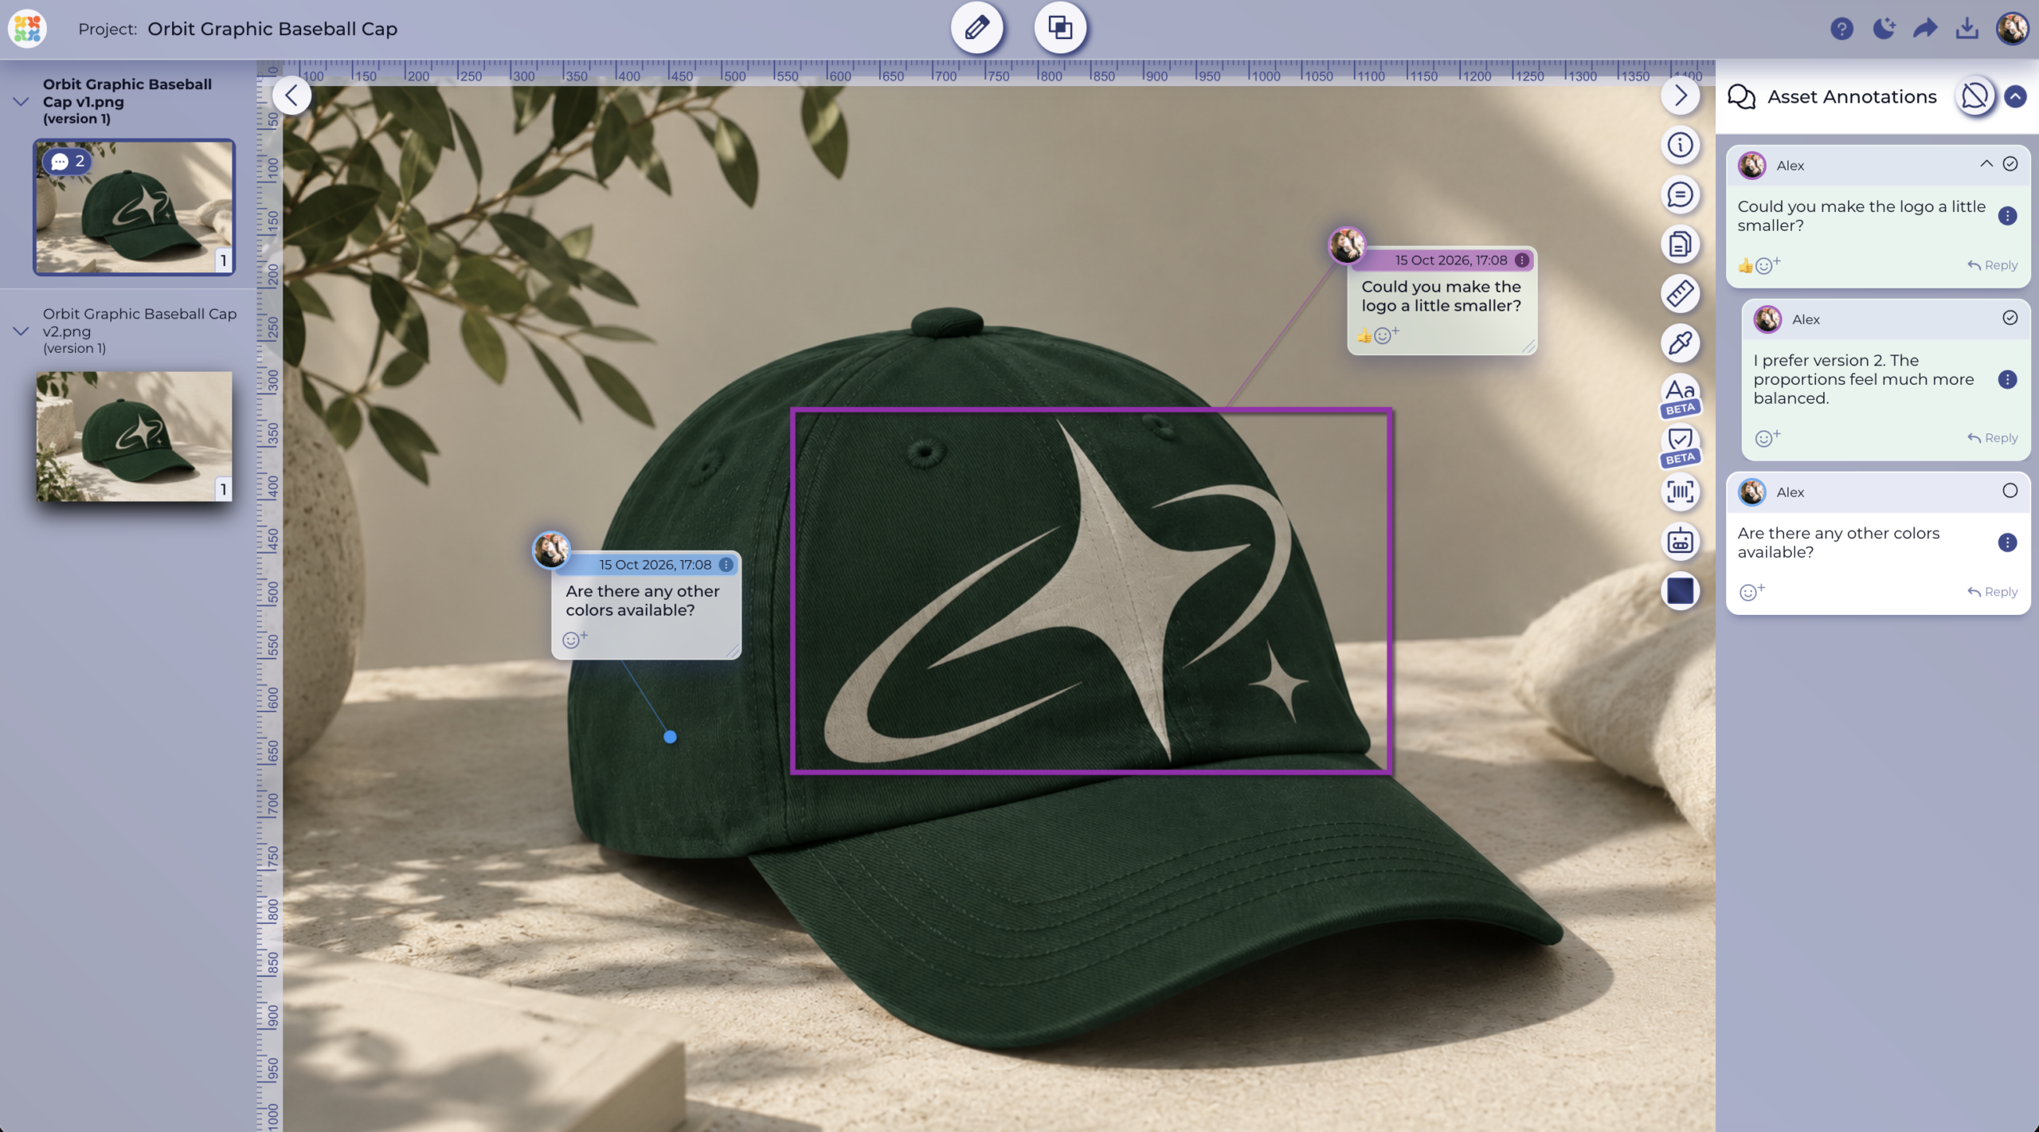Open the asset info icon
The image size is (2039, 1132).
point(1680,145)
